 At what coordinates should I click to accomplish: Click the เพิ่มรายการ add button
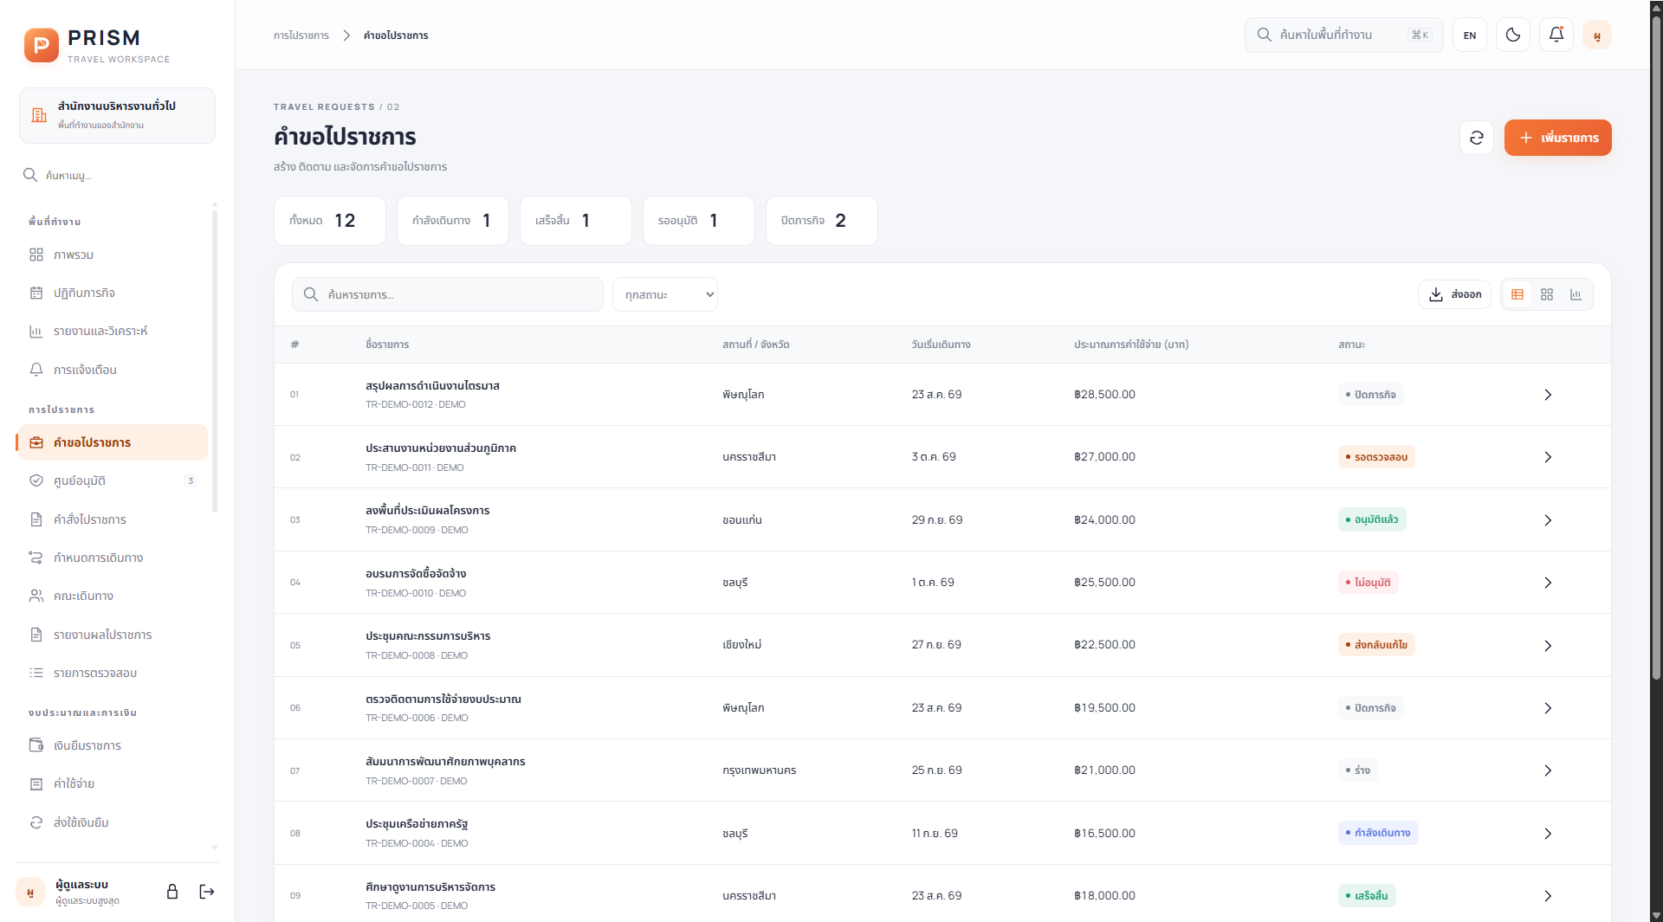coord(1557,138)
